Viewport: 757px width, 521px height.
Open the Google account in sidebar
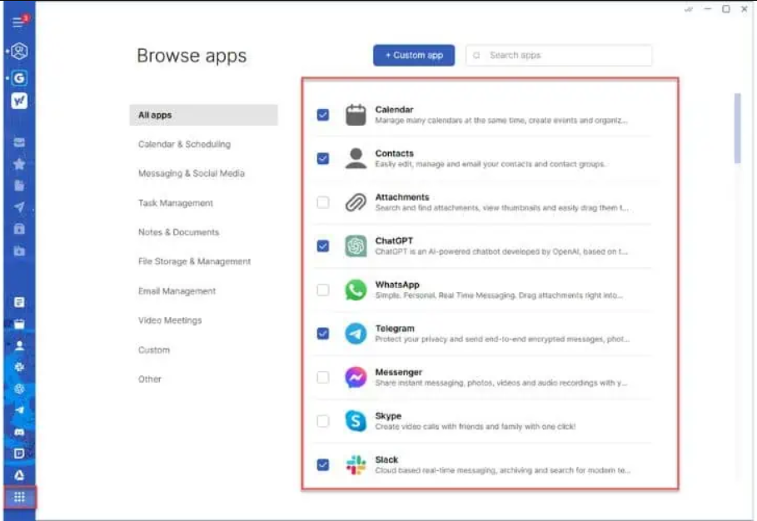19,77
